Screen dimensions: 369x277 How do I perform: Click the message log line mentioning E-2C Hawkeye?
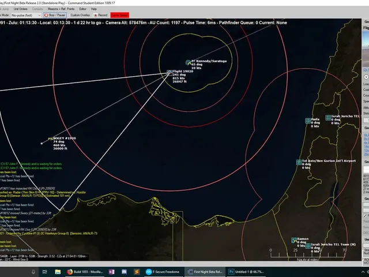tap(48, 233)
